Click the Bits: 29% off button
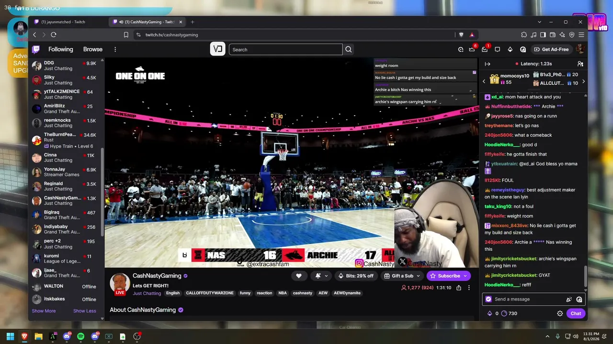 coord(356,276)
